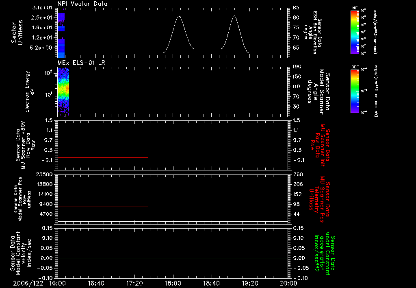Click the green zero line in velocity plot
This screenshot has width=416, height=288.
click(173, 258)
